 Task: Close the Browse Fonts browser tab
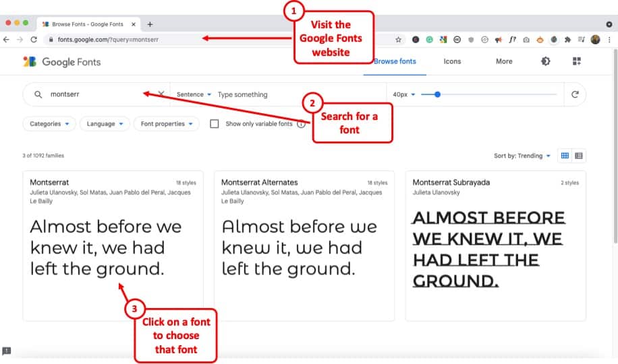133,24
